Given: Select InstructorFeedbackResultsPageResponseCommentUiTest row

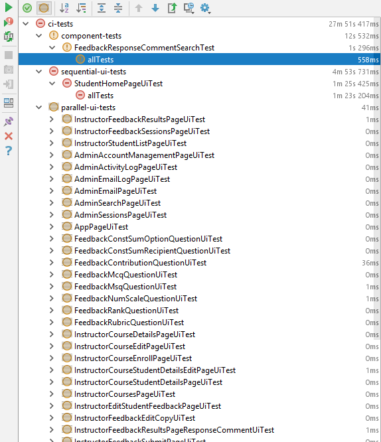Looking at the screenshot, I should pos(199,429).
